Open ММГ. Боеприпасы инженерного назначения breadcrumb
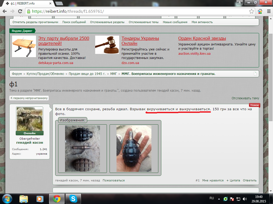The height and width of the screenshot is (204, 273). pyautogui.click(x=168, y=74)
